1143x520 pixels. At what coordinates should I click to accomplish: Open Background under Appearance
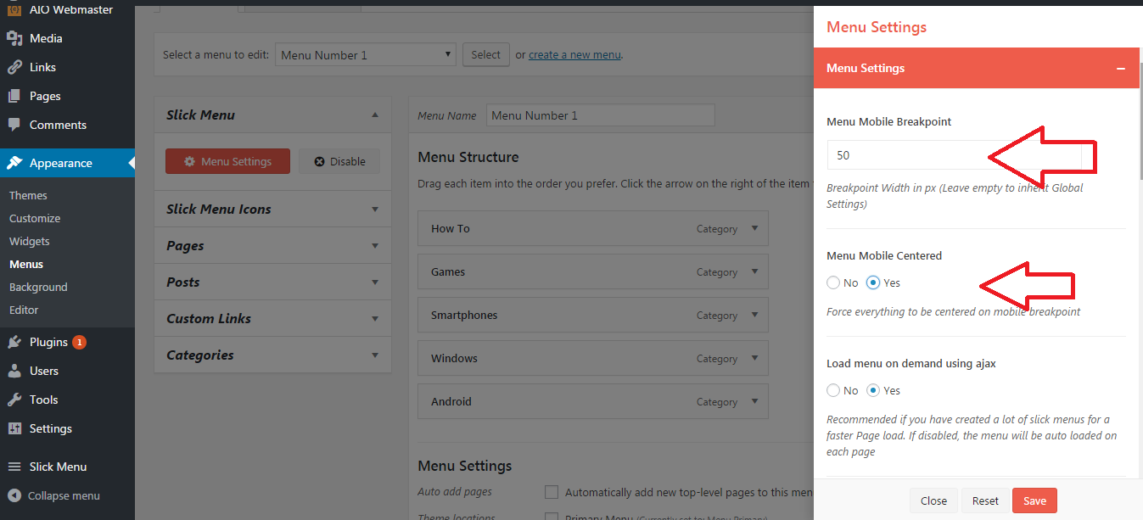click(x=38, y=287)
